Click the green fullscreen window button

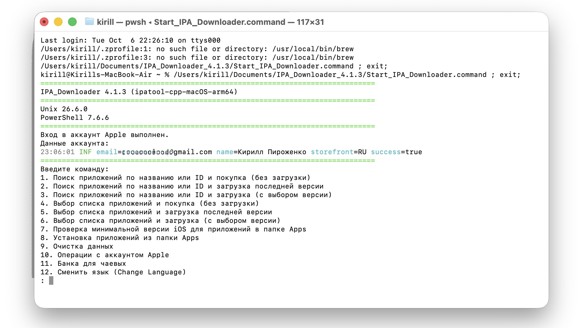pyautogui.click(x=72, y=22)
